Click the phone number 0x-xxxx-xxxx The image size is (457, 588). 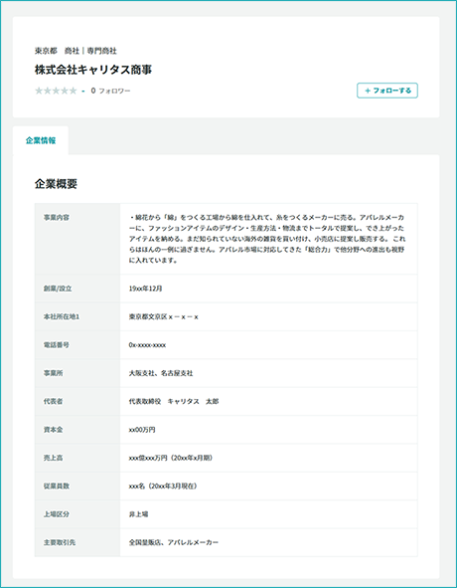(x=147, y=345)
